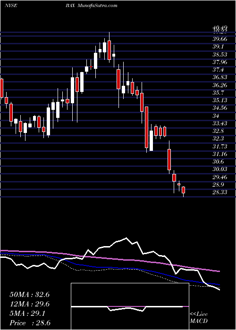Click the last red candlestick on the chart

tap(183, 190)
